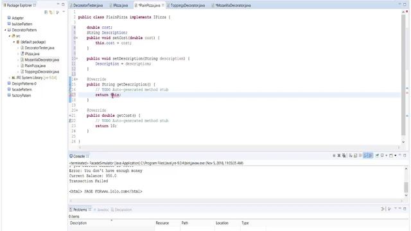Image resolution: width=411 pixels, height=231 pixels.
Task: Sort Problems by Description column header
Action: pos(111,223)
